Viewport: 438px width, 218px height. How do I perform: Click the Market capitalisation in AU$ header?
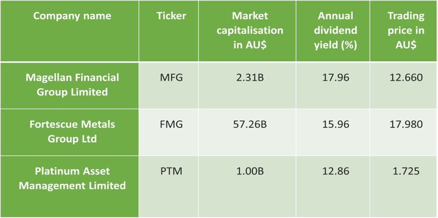[247, 31]
